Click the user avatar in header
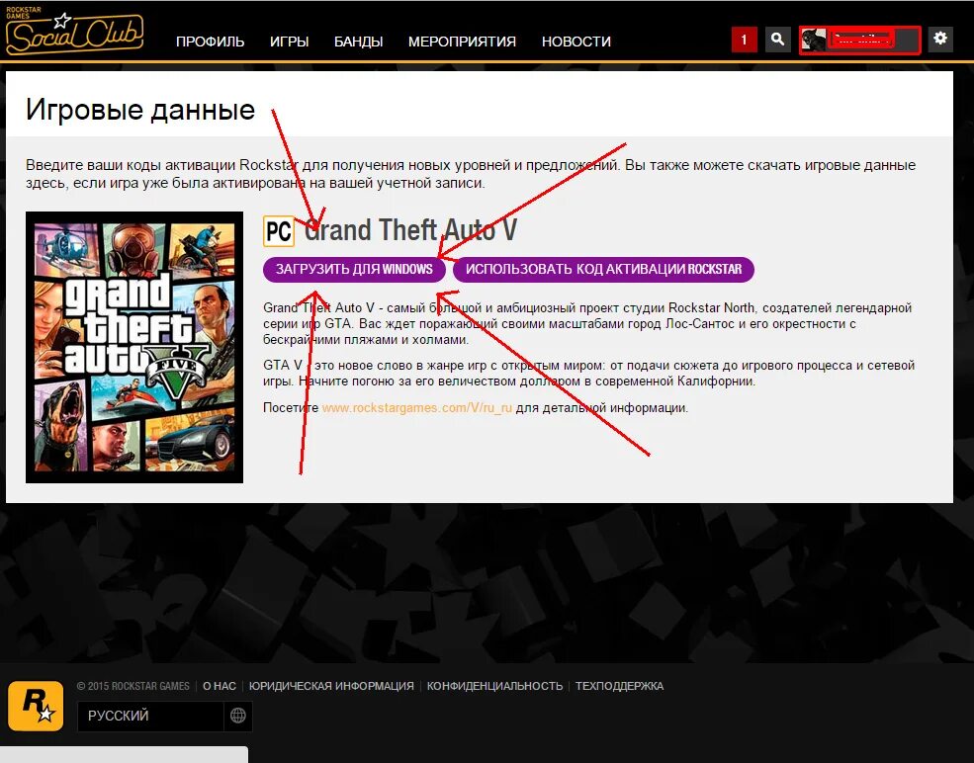This screenshot has height=763, width=974. point(813,40)
